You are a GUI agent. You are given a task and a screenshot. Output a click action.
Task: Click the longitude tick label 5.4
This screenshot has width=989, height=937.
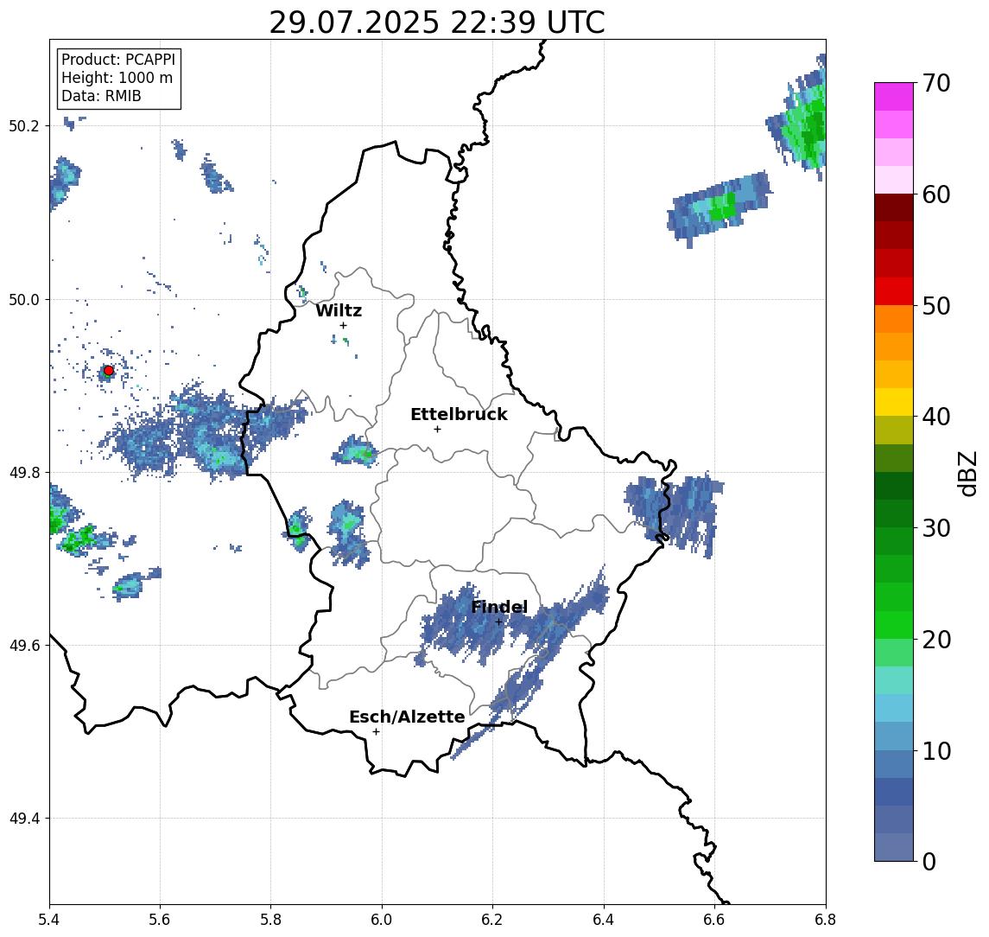pyautogui.click(x=49, y=920)
